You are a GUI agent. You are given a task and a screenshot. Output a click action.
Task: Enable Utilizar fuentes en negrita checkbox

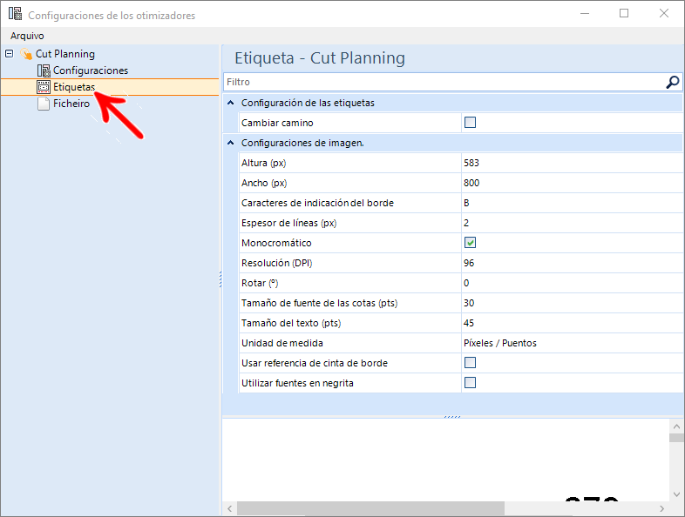tap(471, 383)
